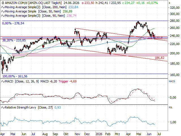Click the high price h 242,41

coord(102,3)
